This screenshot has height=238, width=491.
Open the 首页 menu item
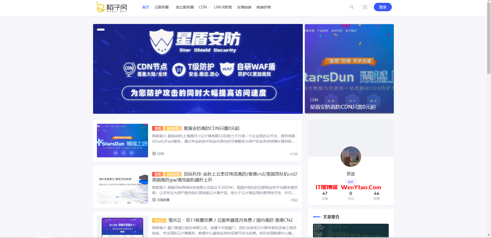(x=146, y=7)
